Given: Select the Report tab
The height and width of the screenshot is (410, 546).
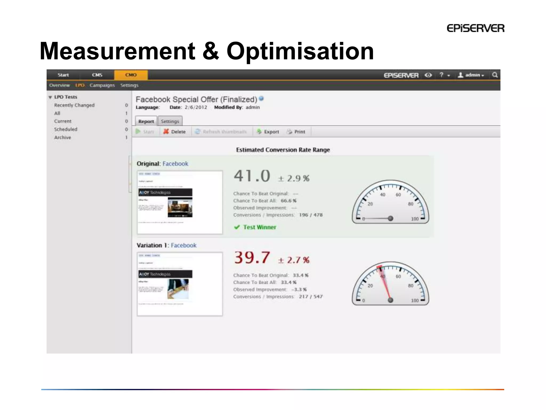Looking at the screenshot, I should tap(146, 121).
